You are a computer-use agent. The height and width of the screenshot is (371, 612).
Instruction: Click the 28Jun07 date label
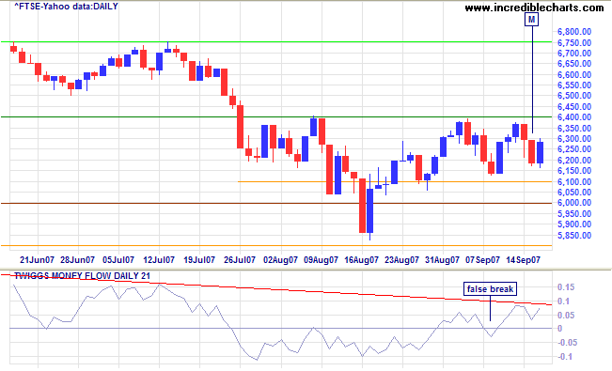[x=77, y=260]
